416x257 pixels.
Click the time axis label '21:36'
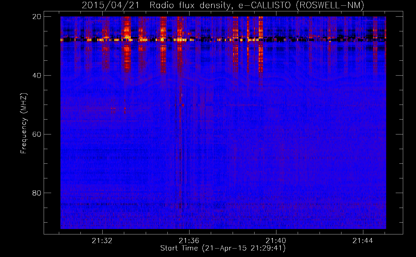[189, 241]
